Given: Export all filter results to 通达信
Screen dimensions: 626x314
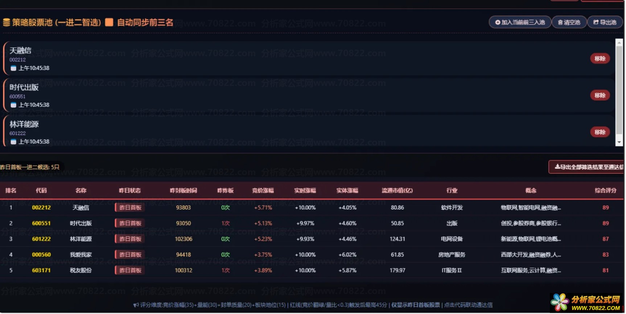Looking at the screenshot, I should pos(586,167).
